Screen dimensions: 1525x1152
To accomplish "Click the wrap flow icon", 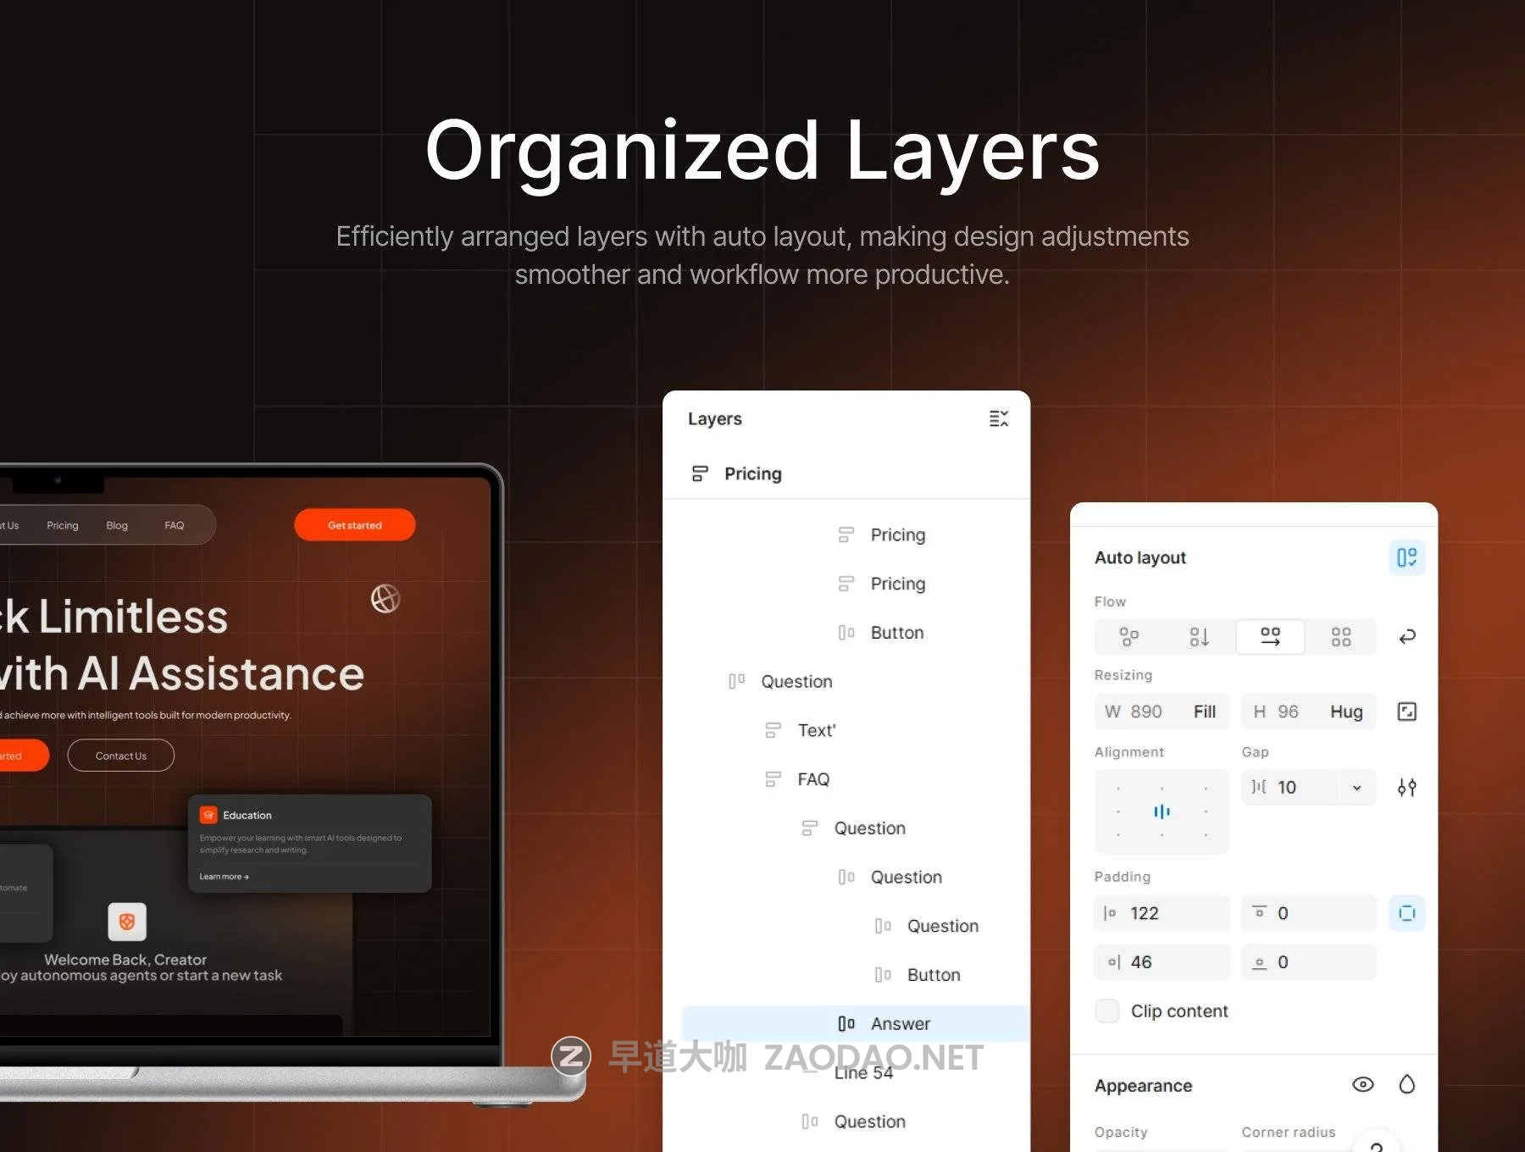I will click(1407, 637).
